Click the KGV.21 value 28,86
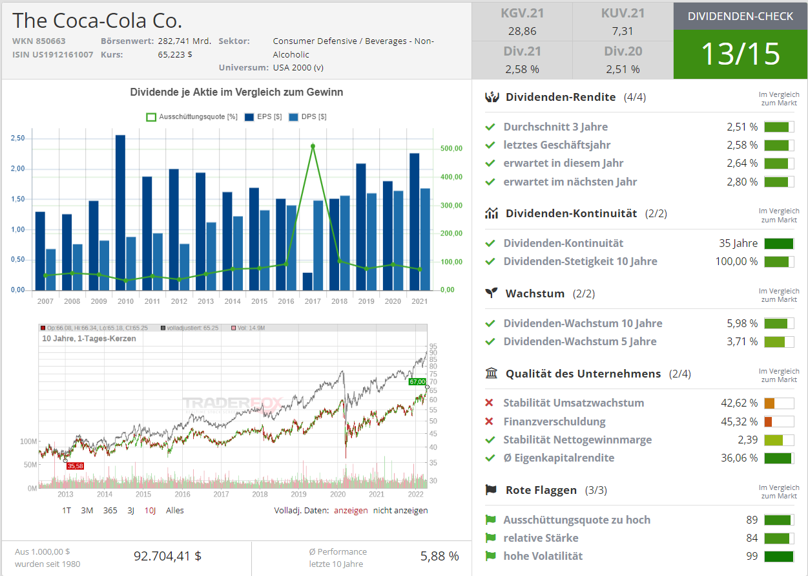Image resolution: width=808 pixels, height=576 pixels. click(521, 31)
